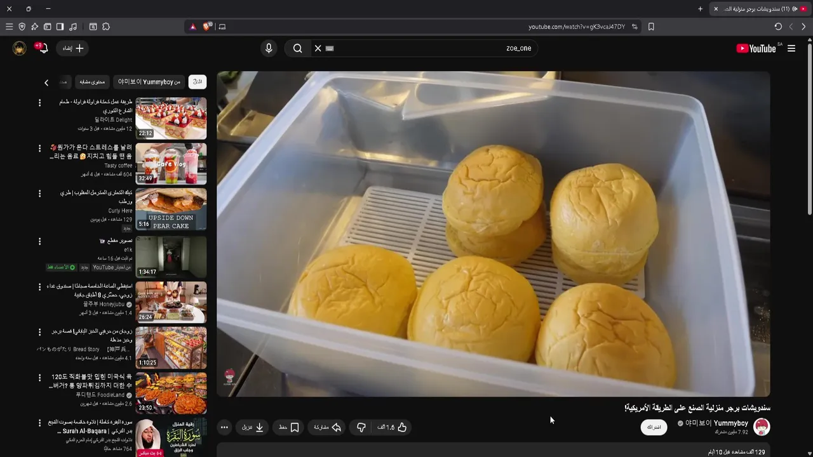
Task: Share the video (مشاركة)
Action: click(x=328, y=427)
